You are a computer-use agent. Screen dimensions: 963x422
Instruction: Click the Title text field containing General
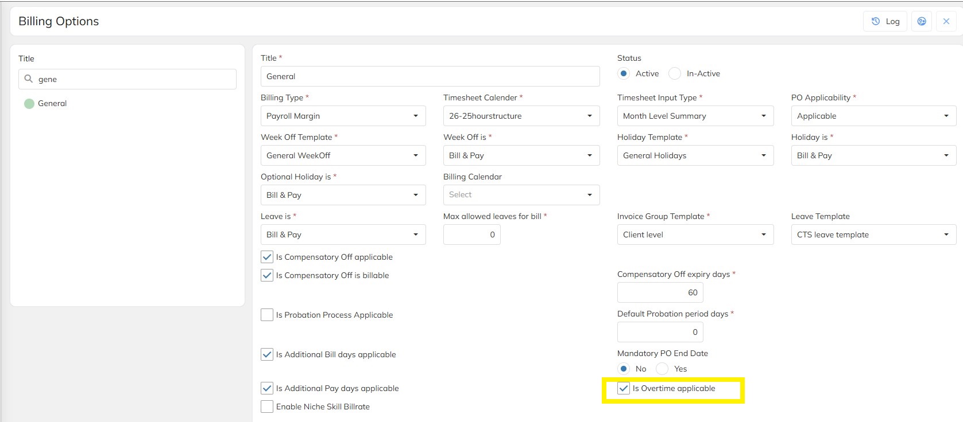coord(430,76)
